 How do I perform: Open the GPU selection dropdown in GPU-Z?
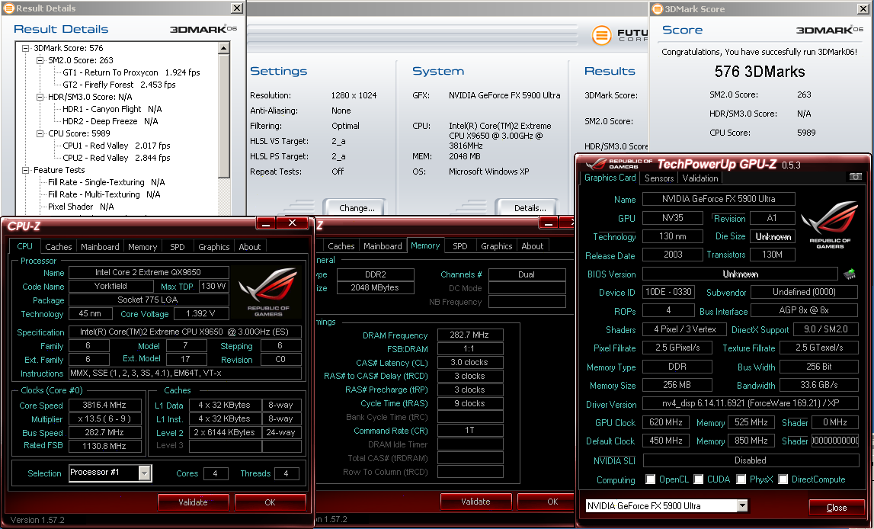742,505
